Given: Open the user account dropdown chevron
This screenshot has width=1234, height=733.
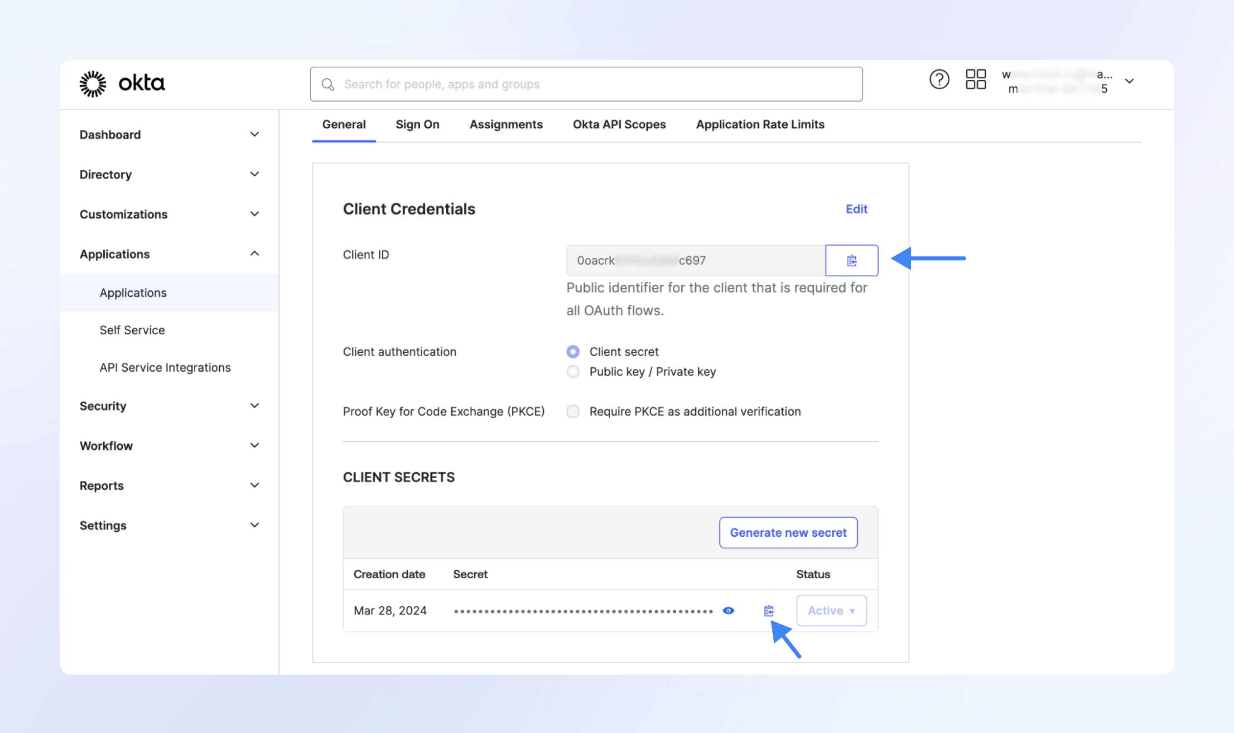Looking at the screenshot, I should click(x=1129, y=82).
